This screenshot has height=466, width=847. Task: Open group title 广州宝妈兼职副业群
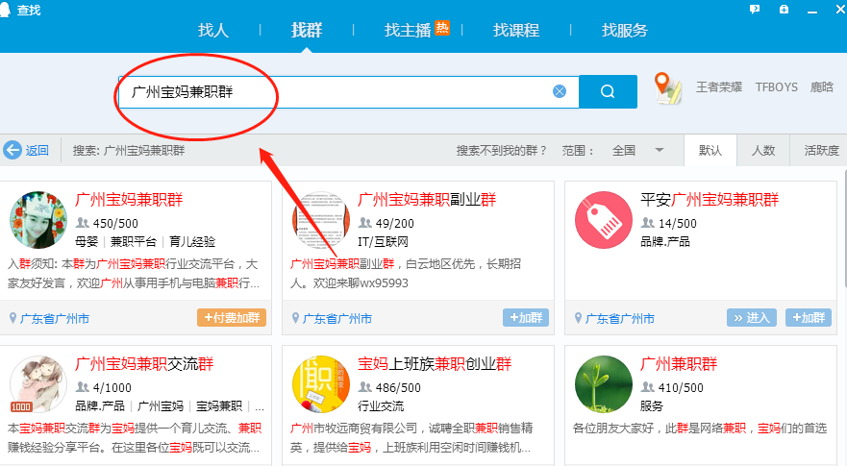pyautogui.click(x=427, y=200)
